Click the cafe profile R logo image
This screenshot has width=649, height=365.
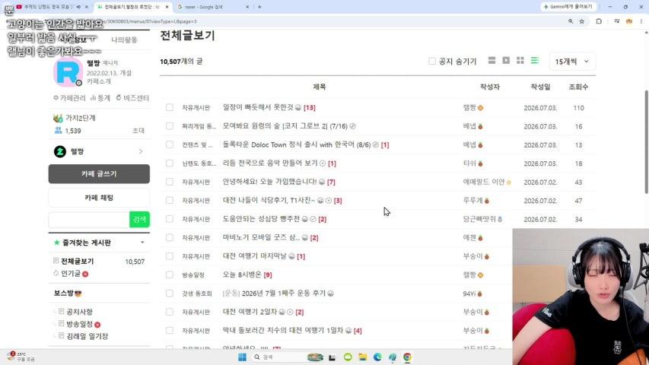point(68,72)
